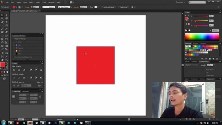Open the Align To dropdown
222x125 pixels.
[x=40, y=86]
